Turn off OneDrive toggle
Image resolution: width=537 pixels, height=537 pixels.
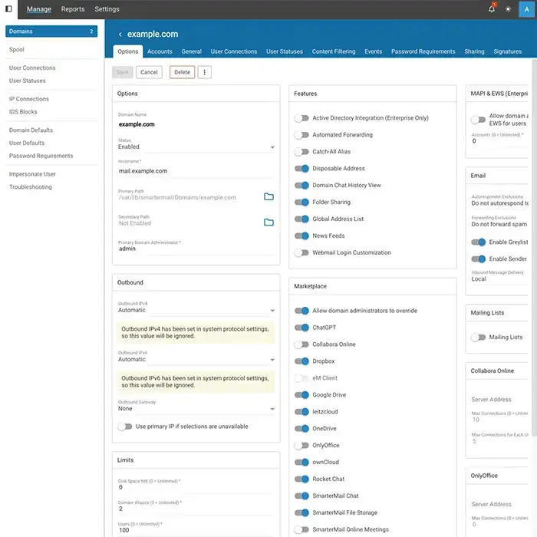(301, 428)
